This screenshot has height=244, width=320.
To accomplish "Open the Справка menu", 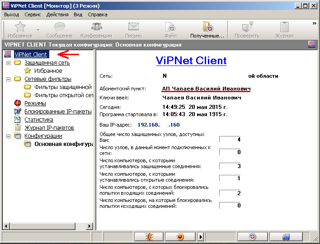I will pos(98,15).
